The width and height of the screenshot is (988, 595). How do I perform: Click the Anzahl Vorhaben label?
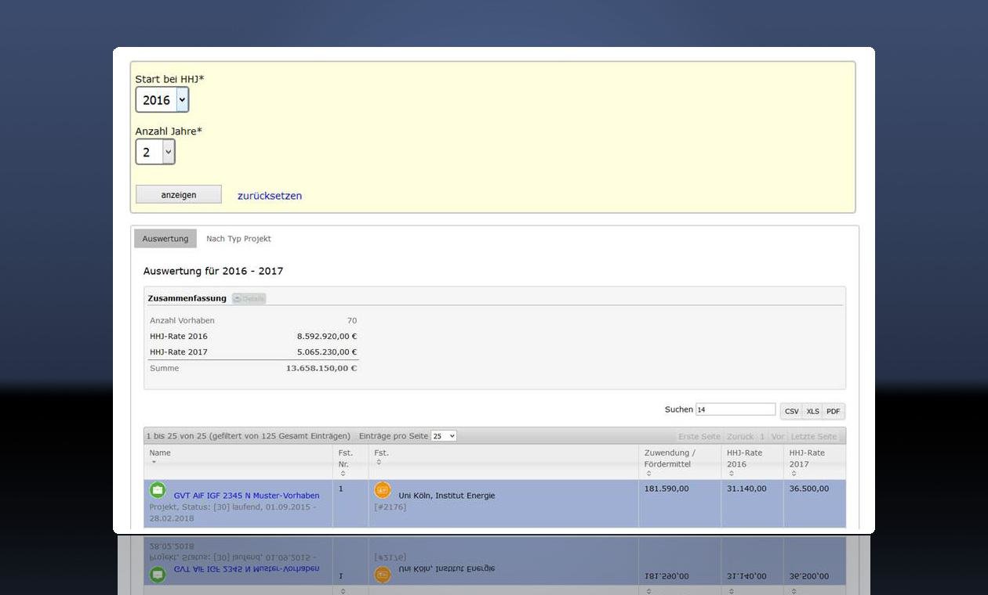tap(182, 321)
